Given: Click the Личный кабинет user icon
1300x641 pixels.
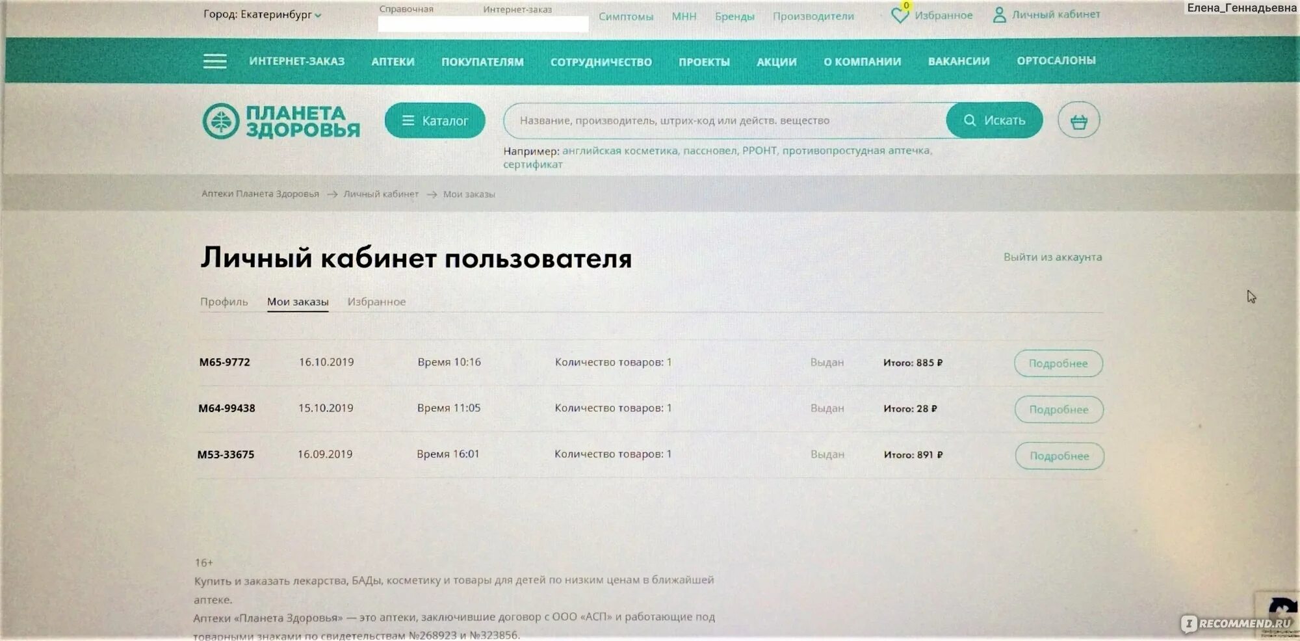Looking at the screenshot, I should pyautogui.click(x=999, y=15).
